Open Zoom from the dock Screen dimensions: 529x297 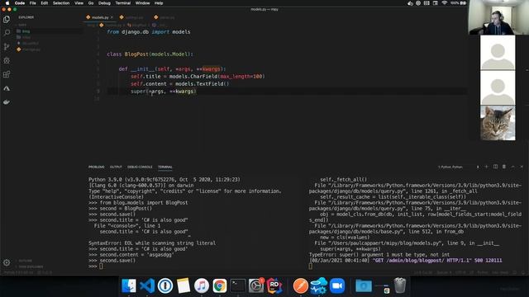(x=336, y=286)
